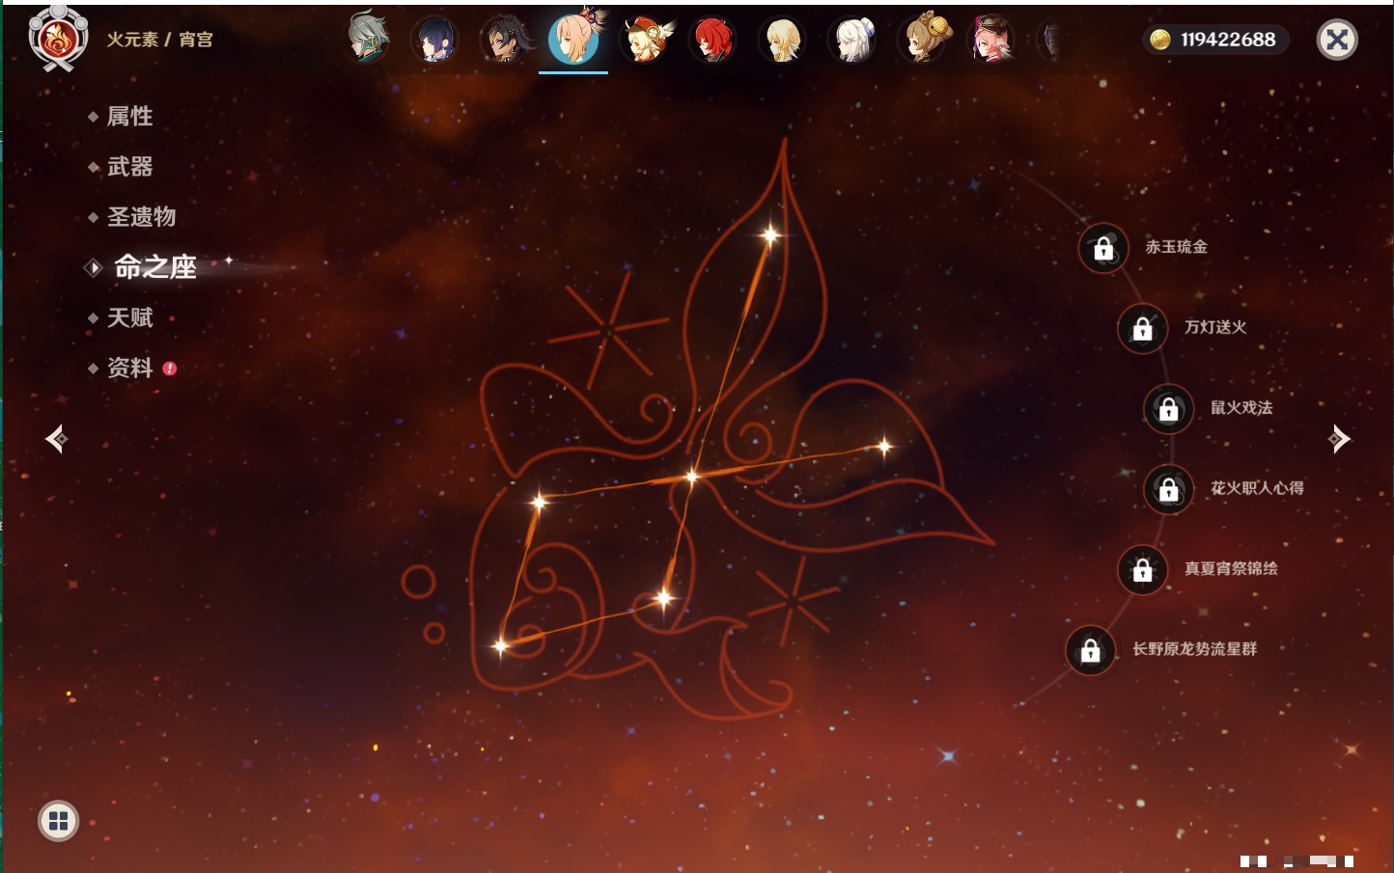Click the lock icon beside 万灯送火

(1143, 328)
